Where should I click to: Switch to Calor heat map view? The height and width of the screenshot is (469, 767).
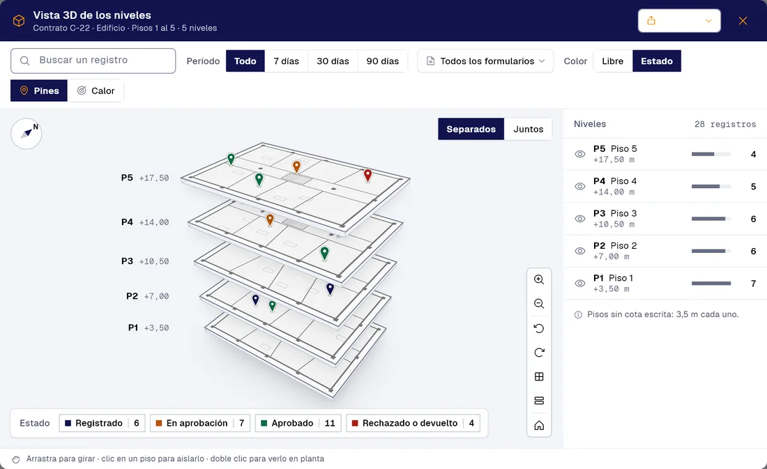pos(96,91)
